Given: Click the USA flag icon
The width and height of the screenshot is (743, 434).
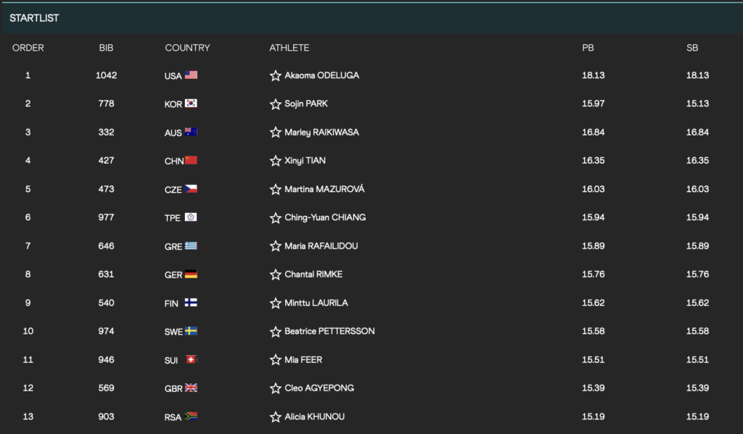Looking at the screenshot, I should tap(191, 75).
